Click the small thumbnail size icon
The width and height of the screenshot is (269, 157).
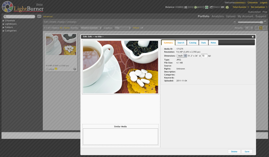click(235, 22)
